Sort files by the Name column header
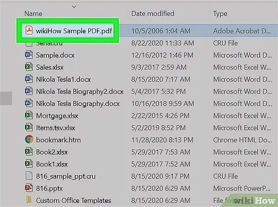Screen dimensions: 278x207 33,14
